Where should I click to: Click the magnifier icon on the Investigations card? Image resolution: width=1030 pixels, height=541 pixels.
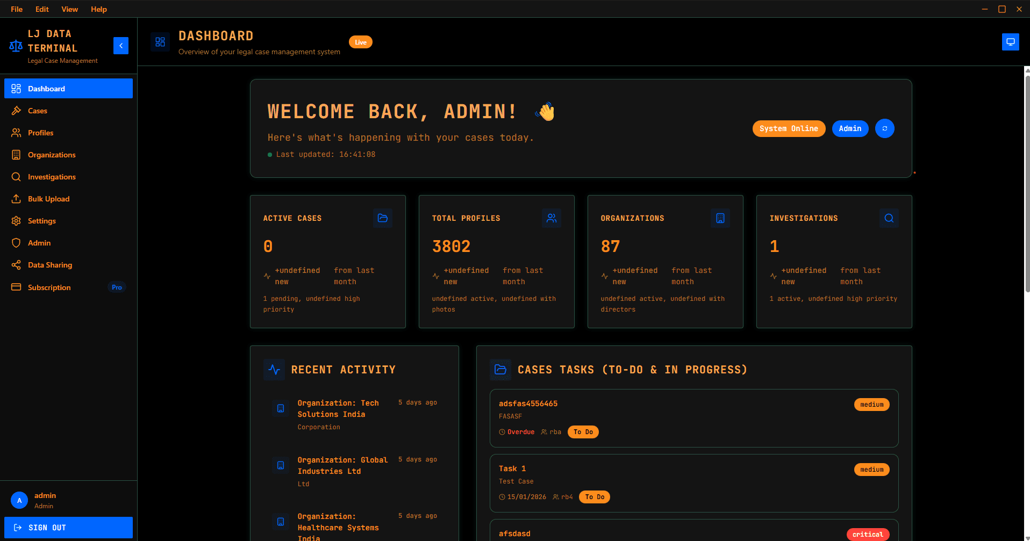889,218
